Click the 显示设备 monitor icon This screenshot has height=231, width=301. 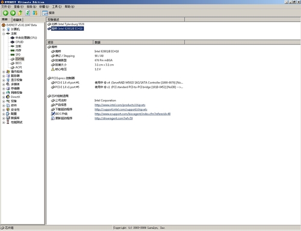pos(8,80)
